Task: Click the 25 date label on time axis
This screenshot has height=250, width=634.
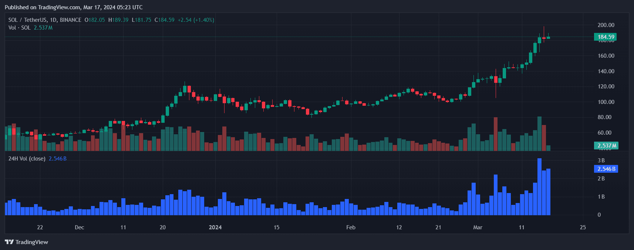Action: [x=583, y=227]
